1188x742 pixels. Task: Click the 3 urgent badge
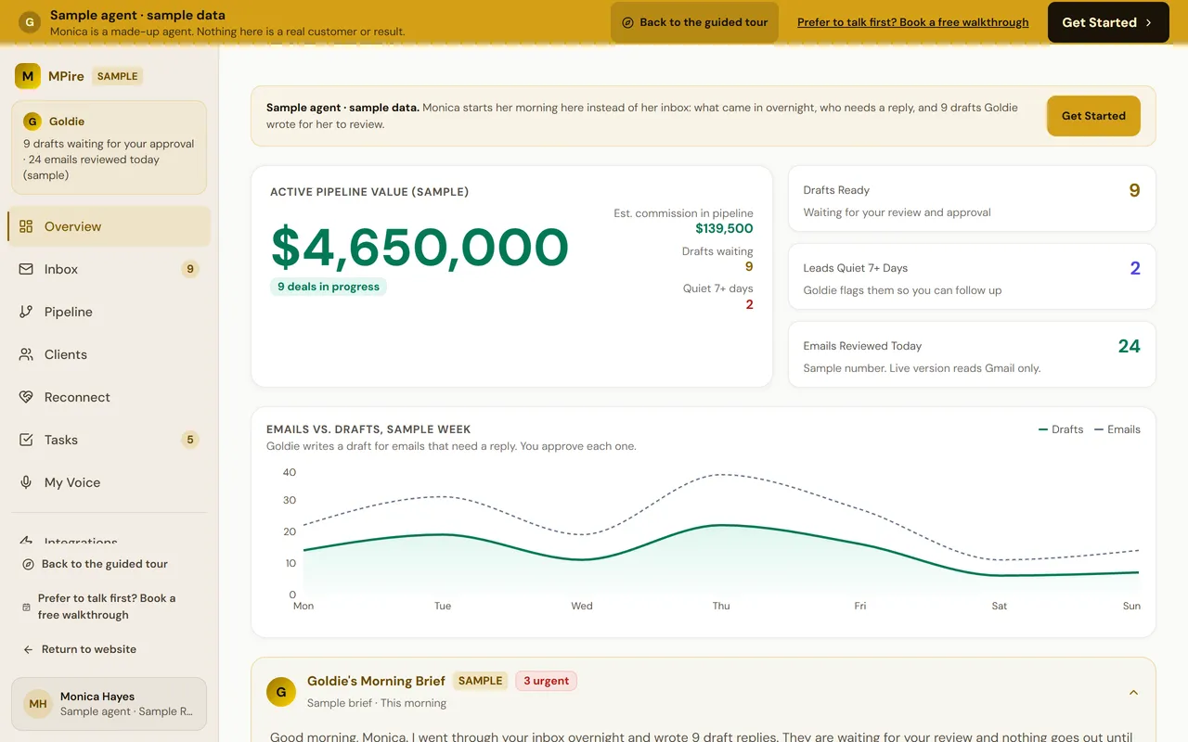(546, 681)
